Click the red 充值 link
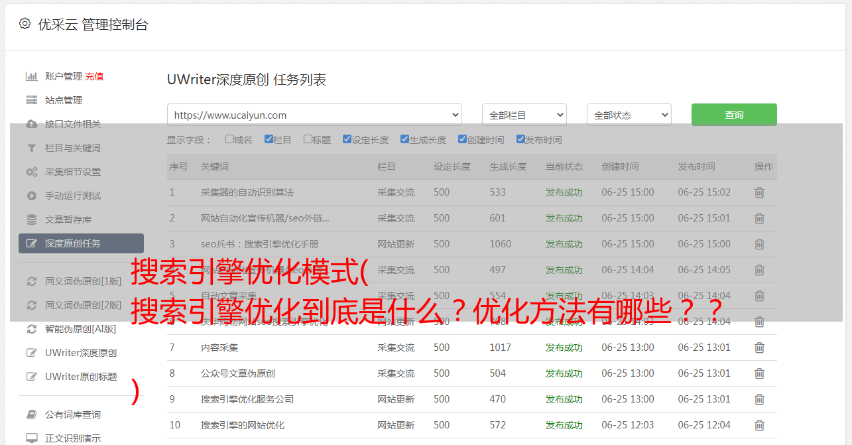The width and height of the screenshot is (852, 445). click(94, 76)
